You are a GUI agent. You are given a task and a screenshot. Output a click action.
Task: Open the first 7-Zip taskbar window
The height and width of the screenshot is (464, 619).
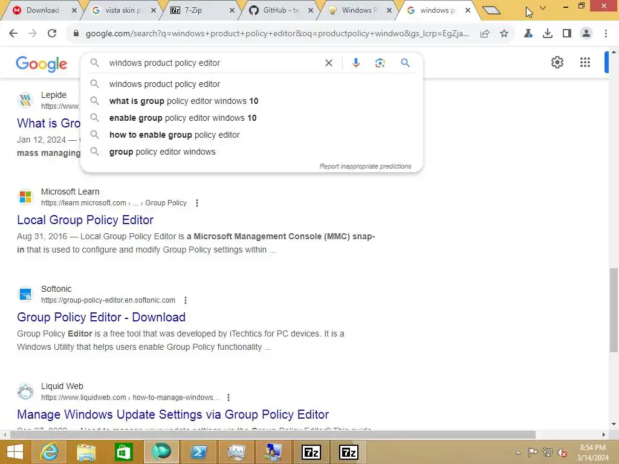point(311,452)
